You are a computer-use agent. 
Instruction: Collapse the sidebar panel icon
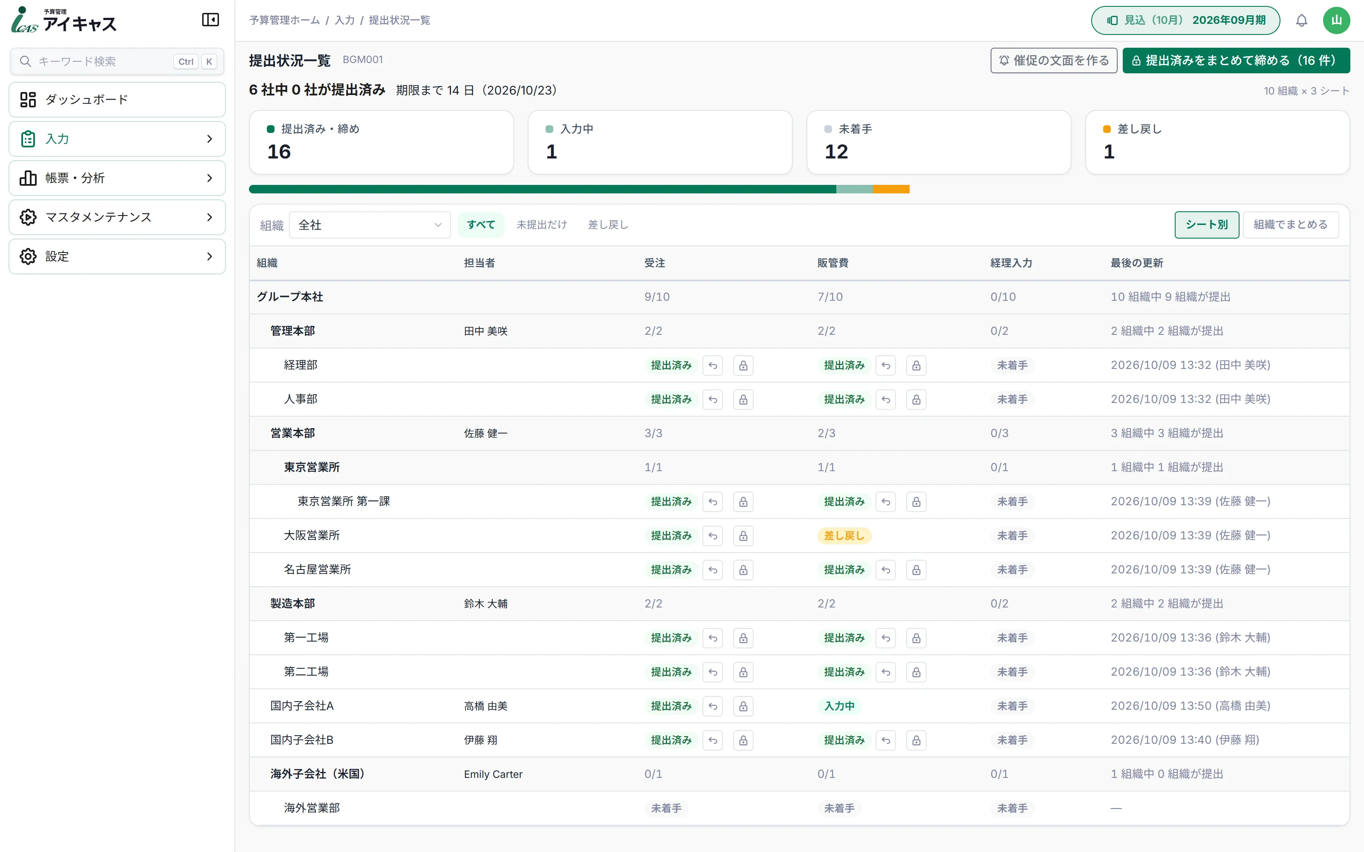click(x=210, y=20)
